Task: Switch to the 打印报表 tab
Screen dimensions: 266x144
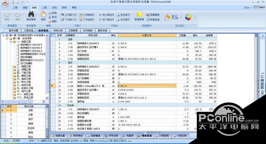Action: point(88,30)
